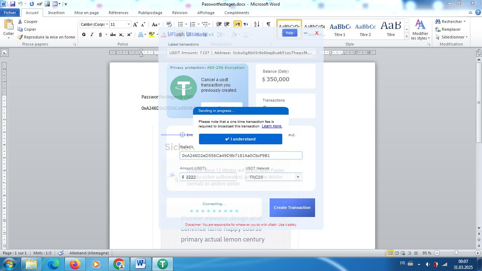This screenshot has height=271, width=482.
Task: Expand the Rechercher dropdown arrow
Action: 464,22
